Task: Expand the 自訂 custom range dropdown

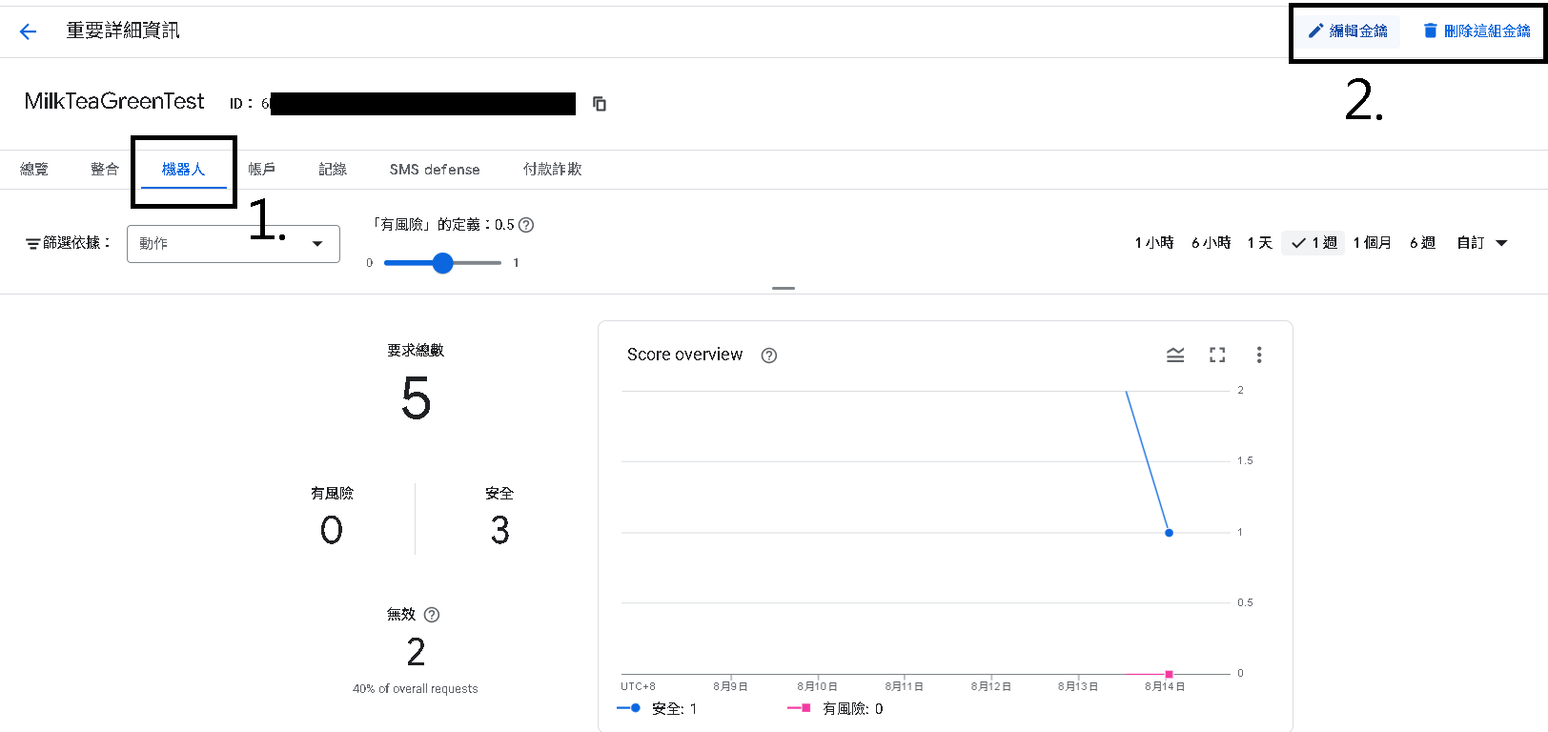Action: [x=1481, y=243]
